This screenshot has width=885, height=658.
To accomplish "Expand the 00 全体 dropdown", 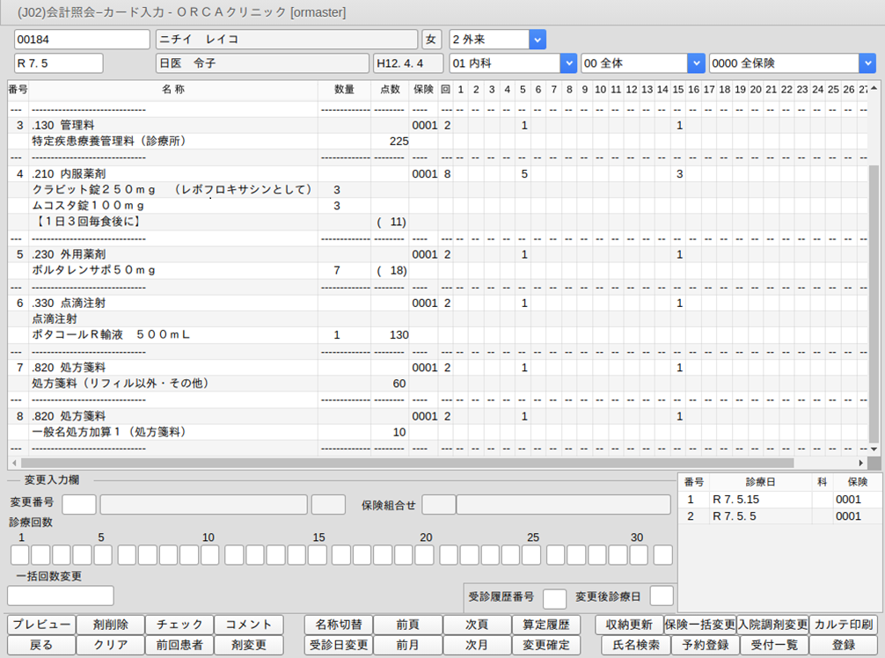I will pos(696,63).
